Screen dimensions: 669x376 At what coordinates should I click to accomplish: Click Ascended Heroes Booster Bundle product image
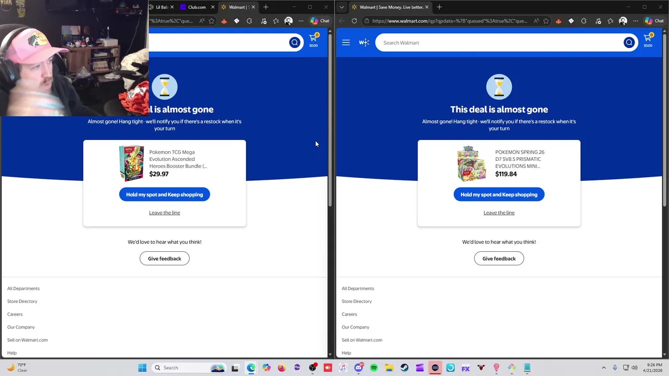(131, 163)
